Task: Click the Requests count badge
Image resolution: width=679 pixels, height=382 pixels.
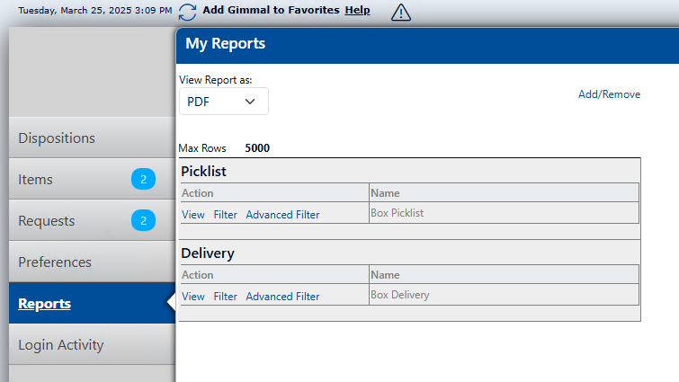Action: [x=143, y=221]
